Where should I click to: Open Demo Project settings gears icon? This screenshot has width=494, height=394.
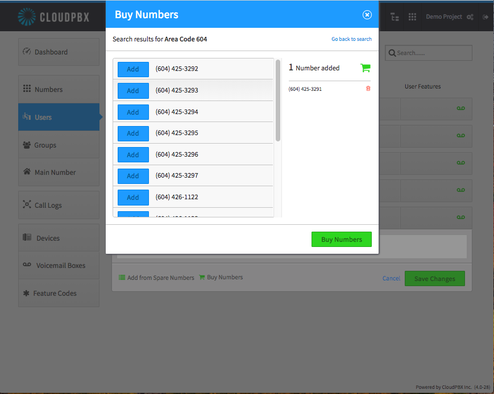(470, 17)
